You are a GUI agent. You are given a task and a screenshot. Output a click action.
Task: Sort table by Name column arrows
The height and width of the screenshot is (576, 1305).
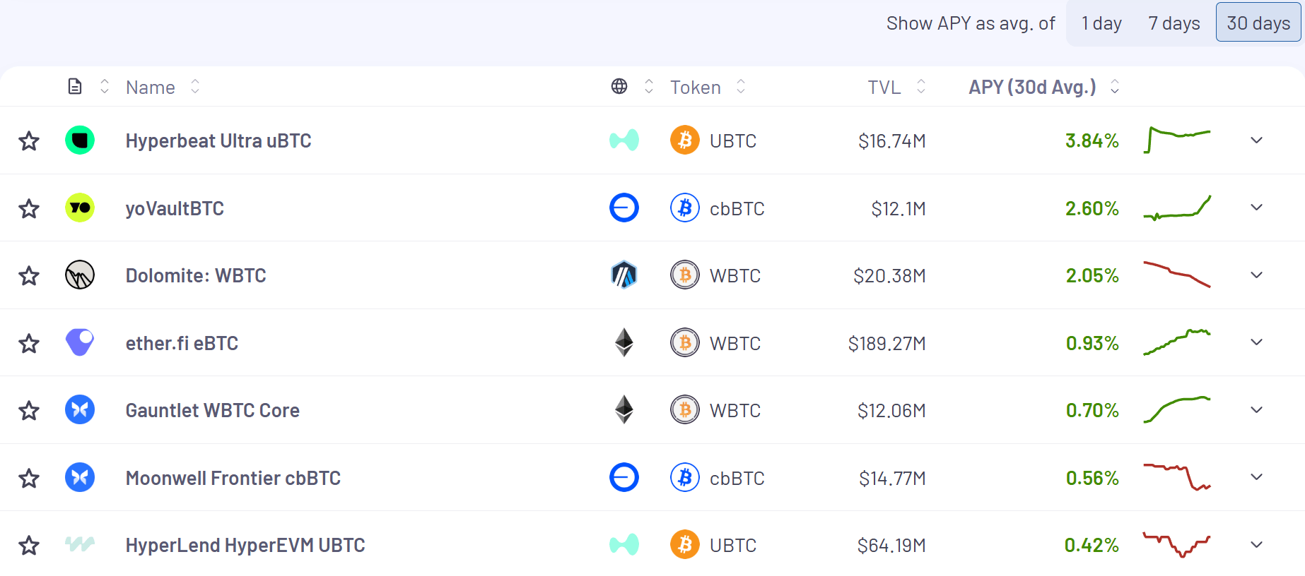click(195, 87)
